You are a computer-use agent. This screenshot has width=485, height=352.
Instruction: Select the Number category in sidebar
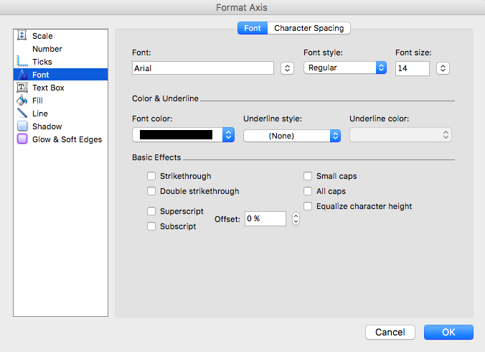tap(47, 49)
